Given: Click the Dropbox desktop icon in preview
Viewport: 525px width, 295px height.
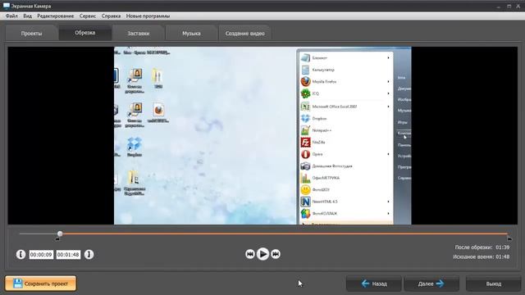Looking at the screenshot, I should pyautogui.click(x=135, y=144).
